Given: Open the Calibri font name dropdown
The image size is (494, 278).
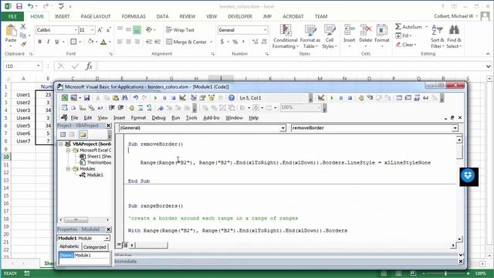Looking at the screenshot, I should (76, 30).
